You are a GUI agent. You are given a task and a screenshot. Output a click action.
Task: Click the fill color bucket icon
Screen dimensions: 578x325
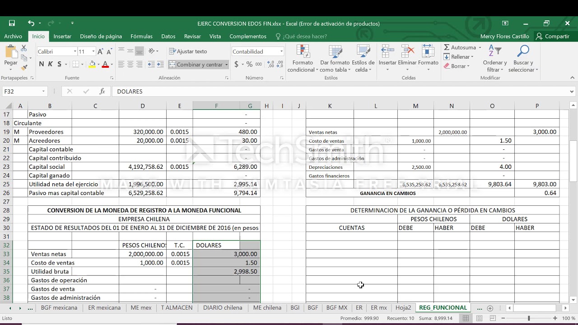(x=92, y=64)
